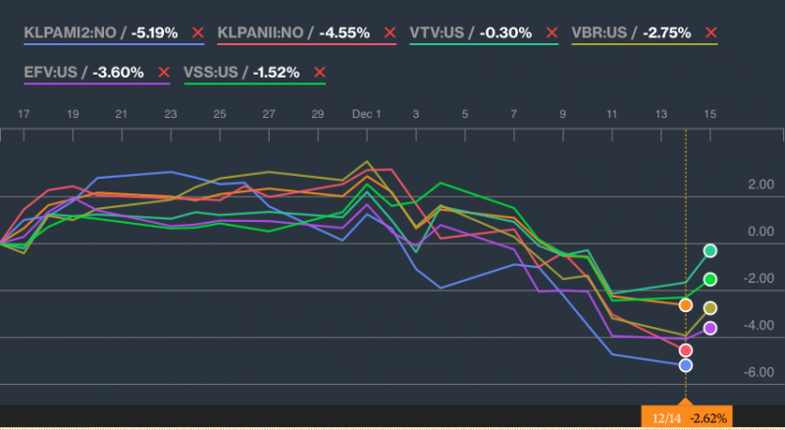
Task: Click the bright green VSS end-point marker
Action: point(709,279)
